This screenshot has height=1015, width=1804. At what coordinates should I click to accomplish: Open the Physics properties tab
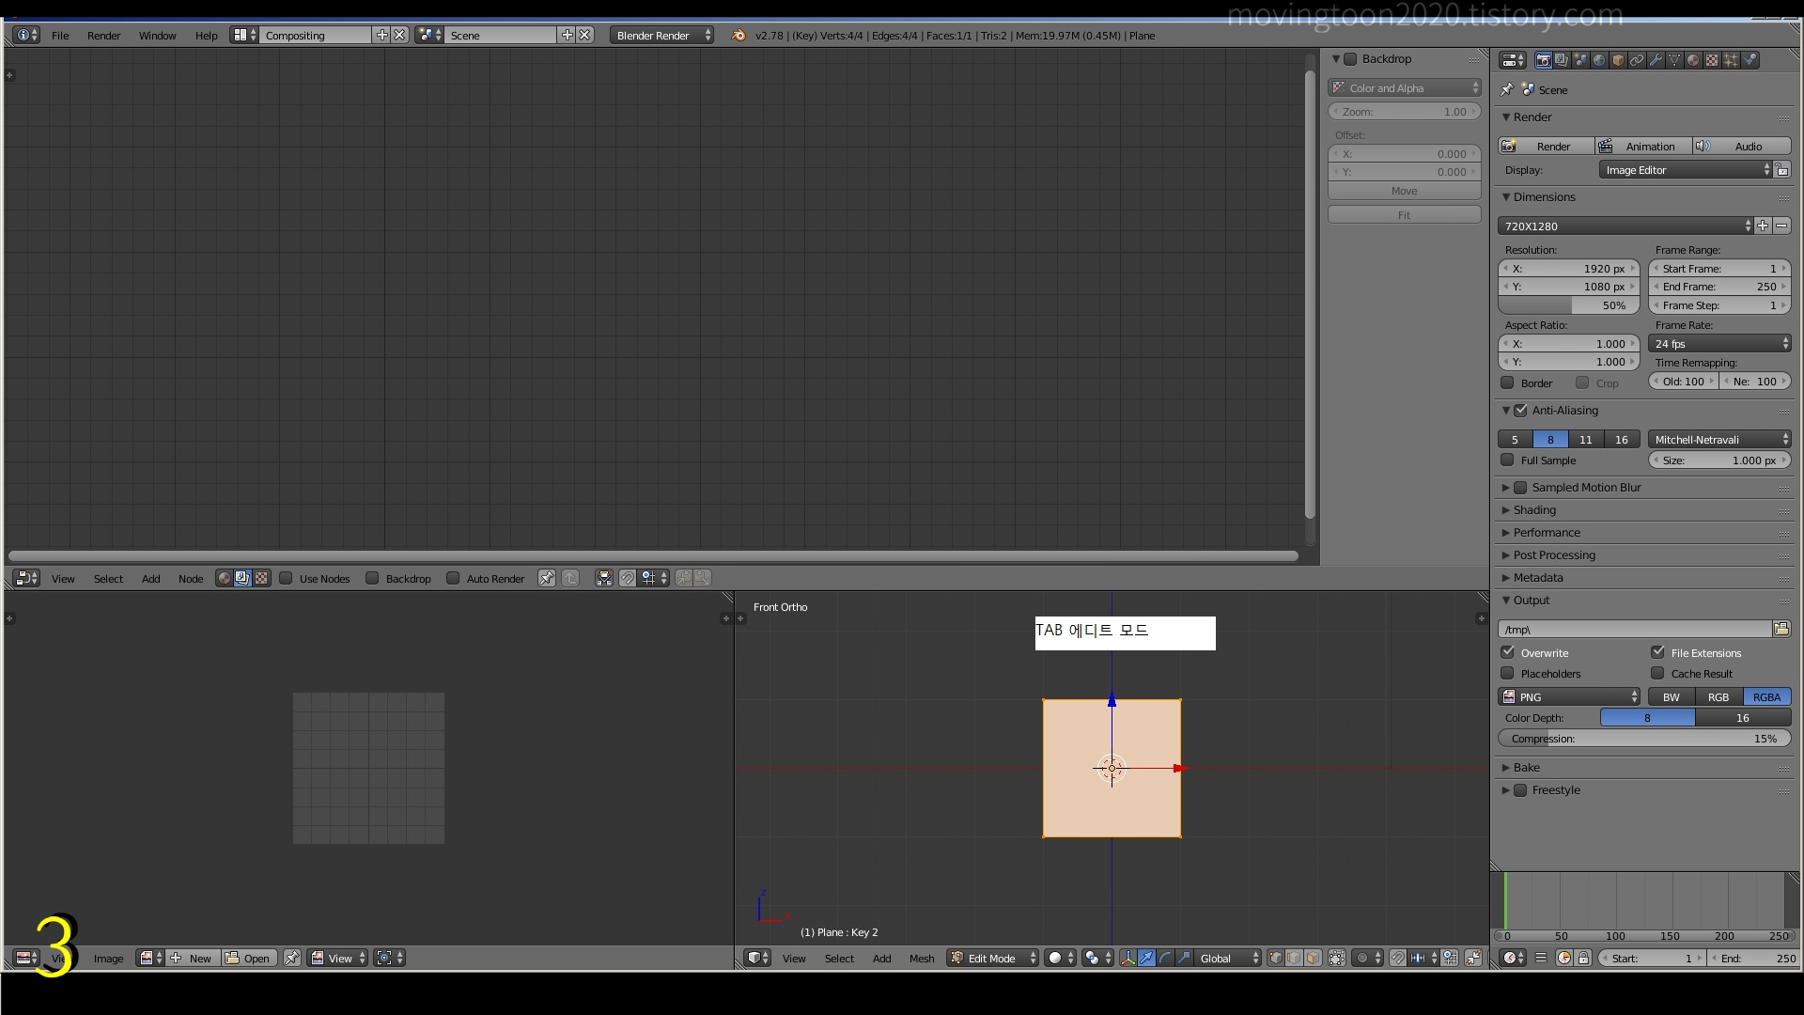click(x=1750, y=60)
